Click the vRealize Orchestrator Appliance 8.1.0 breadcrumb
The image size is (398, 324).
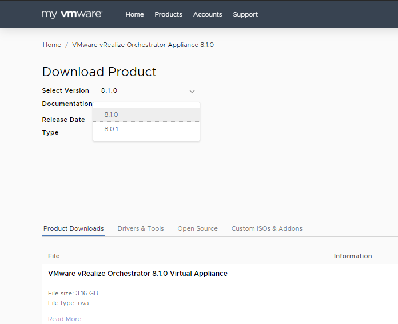pos(143,45)
